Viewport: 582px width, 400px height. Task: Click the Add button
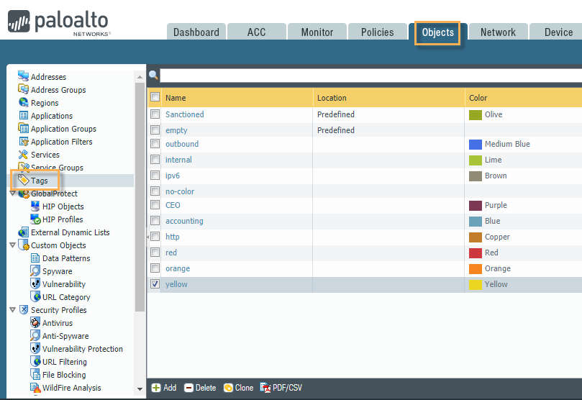164,388
